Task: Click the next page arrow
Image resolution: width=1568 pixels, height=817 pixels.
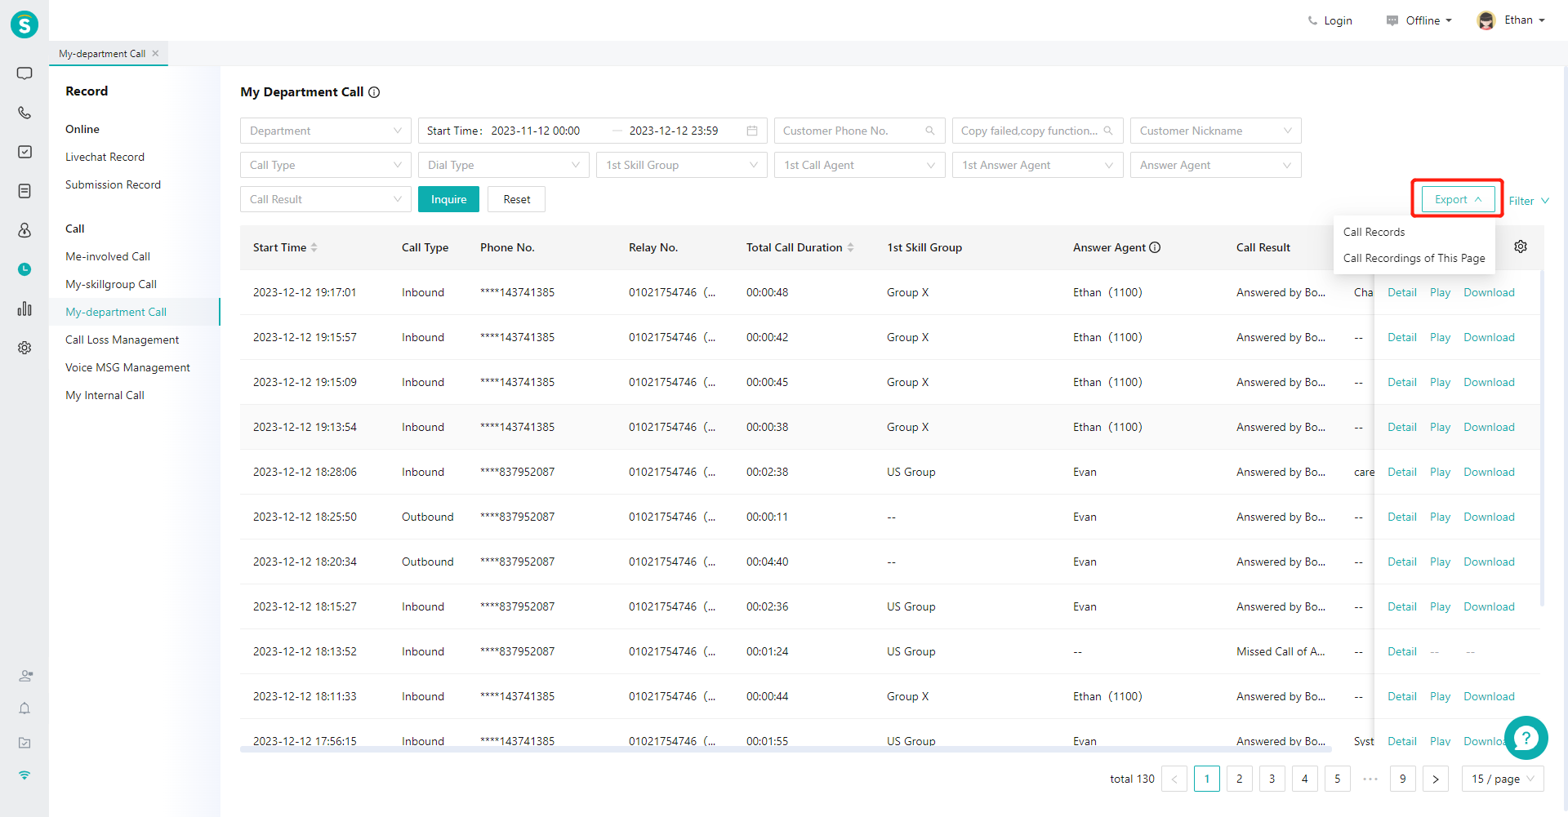Action: 1435,779
